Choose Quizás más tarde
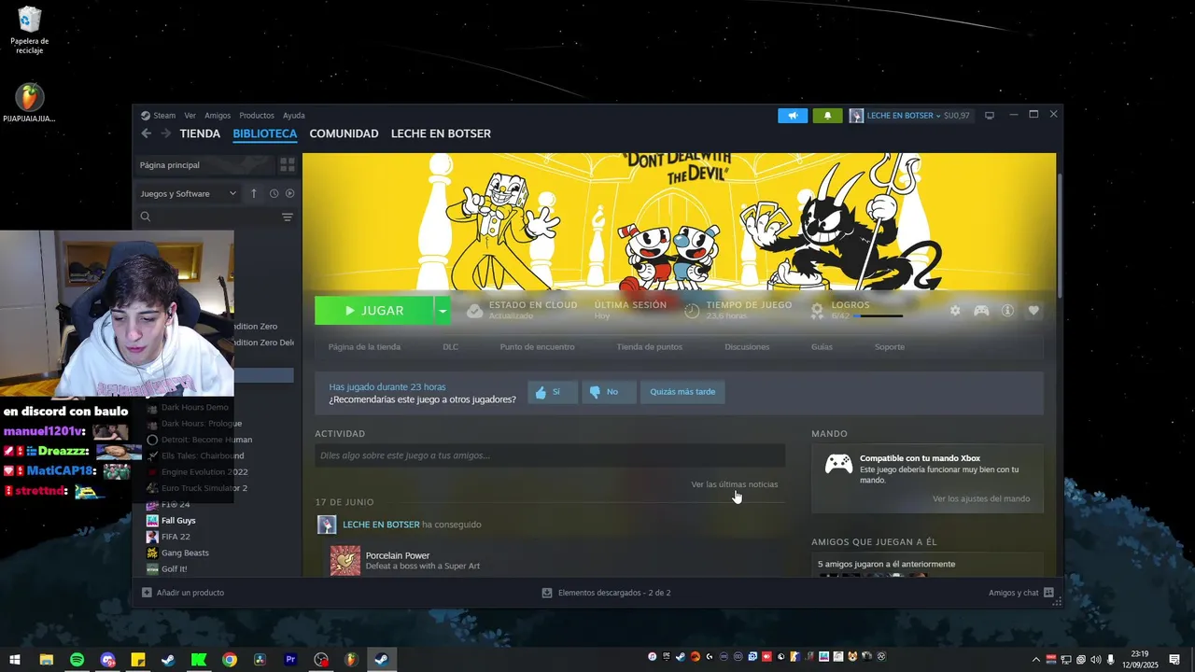The height and width of the screenshot is (672, 1195). (682, 392)
